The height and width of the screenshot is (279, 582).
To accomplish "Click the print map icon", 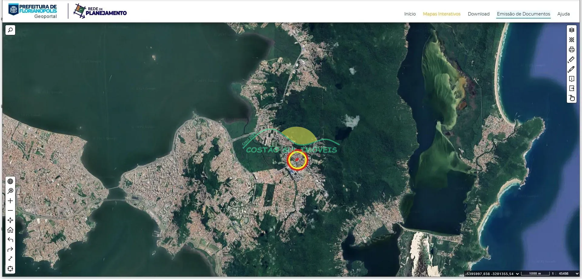I will click(571, 49).
